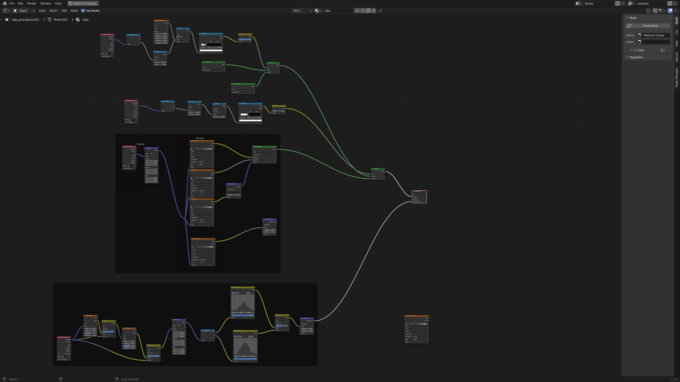Click the material user count 2
The height and width of the screenshot is (382, 680).
point(357,11)
